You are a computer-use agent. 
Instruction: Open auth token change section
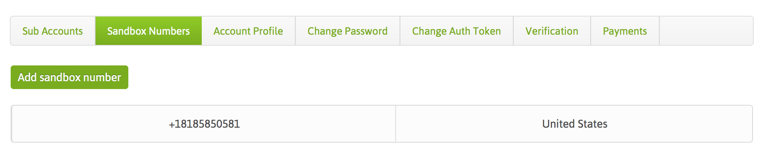pyautogui.click(x=456, y=31)
